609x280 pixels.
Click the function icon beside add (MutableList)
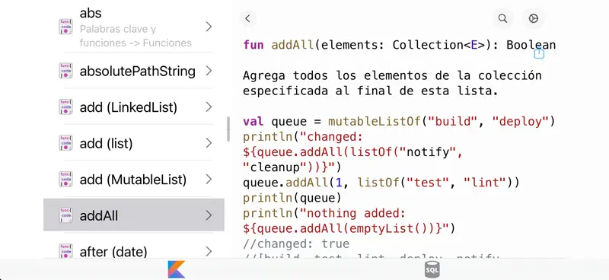(65, 179)
